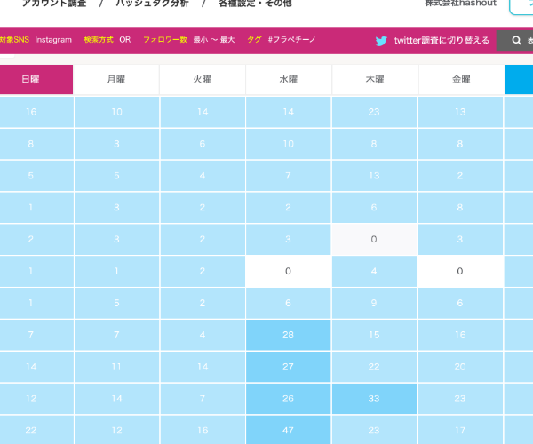This screenshot has width=533, height=444.
Task: Click the 0 cell in 水曜 column
Action: pyautogui.click(x=288, y=271)
